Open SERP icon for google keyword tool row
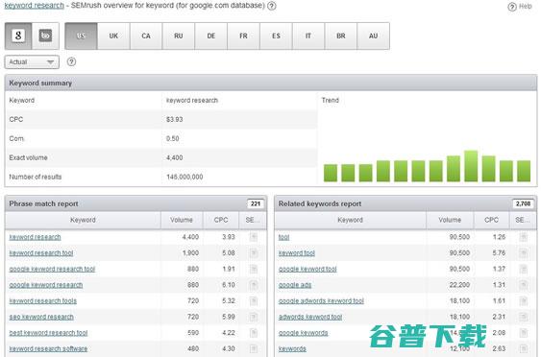The height and width of the screenshot is (357, 541). 523,269
